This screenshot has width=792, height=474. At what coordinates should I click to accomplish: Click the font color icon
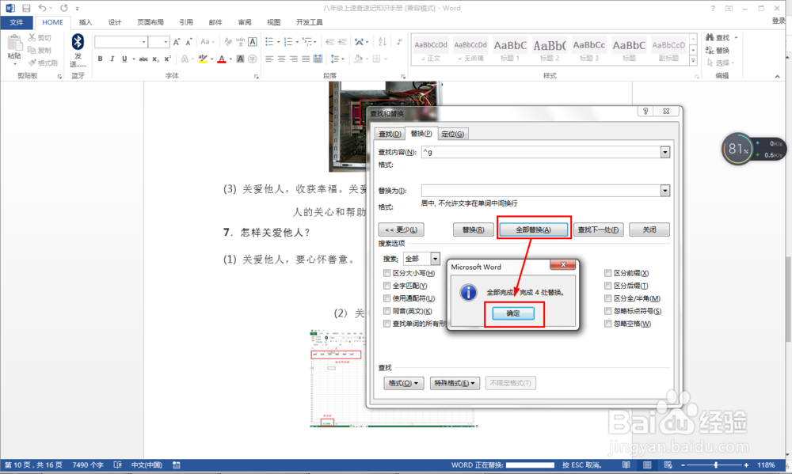click(x=222, y=59)
